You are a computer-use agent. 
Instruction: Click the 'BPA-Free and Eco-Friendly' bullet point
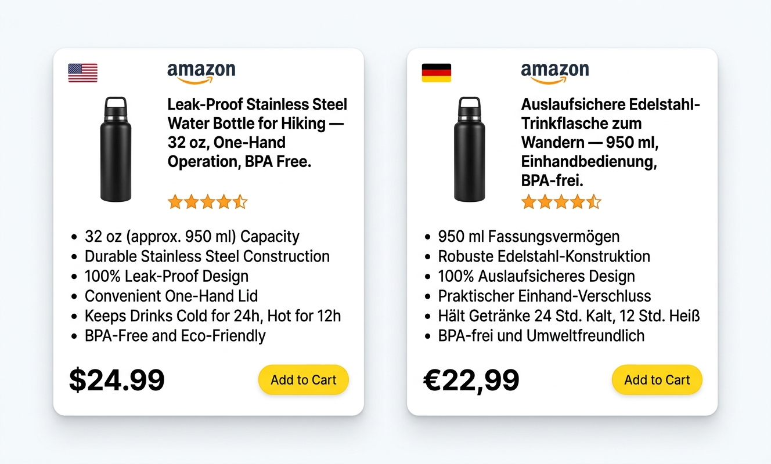[x=175, y=335]
